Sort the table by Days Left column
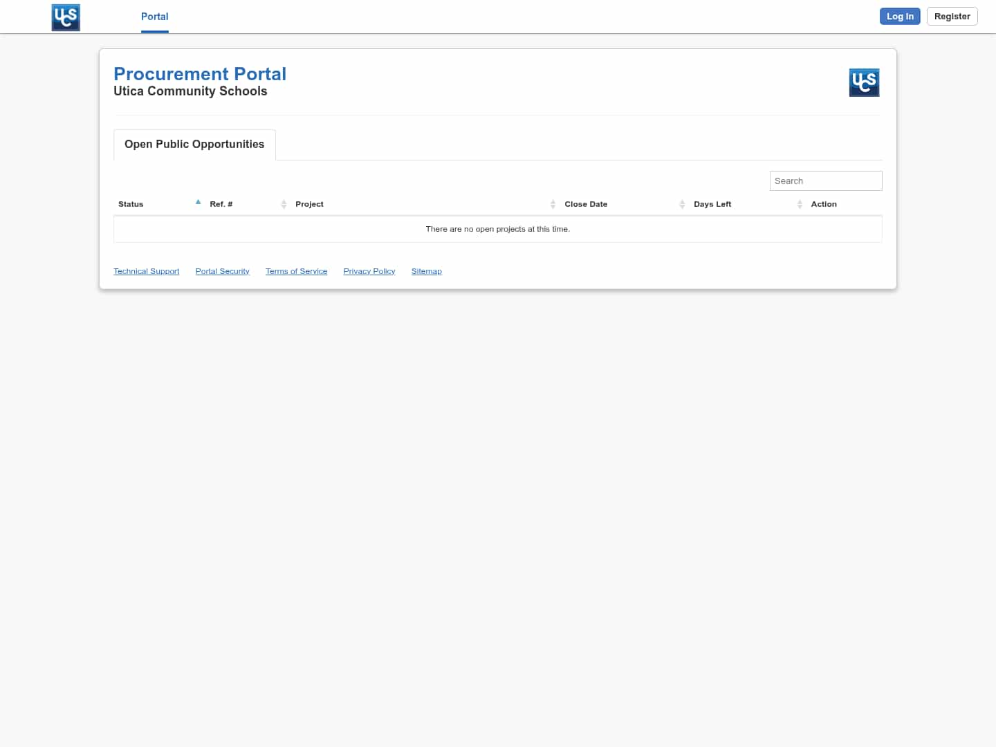Viewport: 996px width, 747px height. pyautogui.click(x=712, y=203)
